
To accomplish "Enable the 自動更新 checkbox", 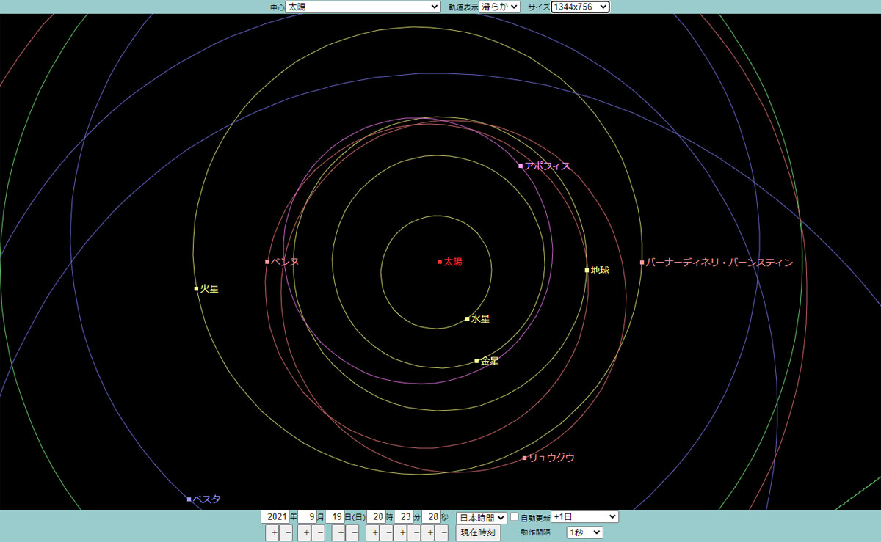I will click(515, 517).
